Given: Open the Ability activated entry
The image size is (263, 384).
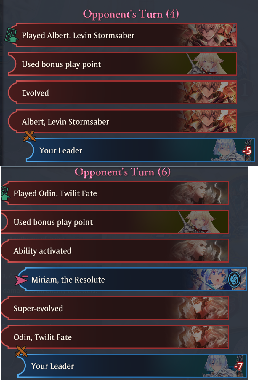Looking at the screenshot, I should coord(115,251).
